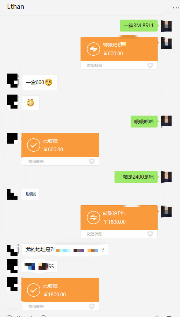This screenshot has width=180, height=317.
Task: Open the three-dot chat info menu
Action: (175, 8)
